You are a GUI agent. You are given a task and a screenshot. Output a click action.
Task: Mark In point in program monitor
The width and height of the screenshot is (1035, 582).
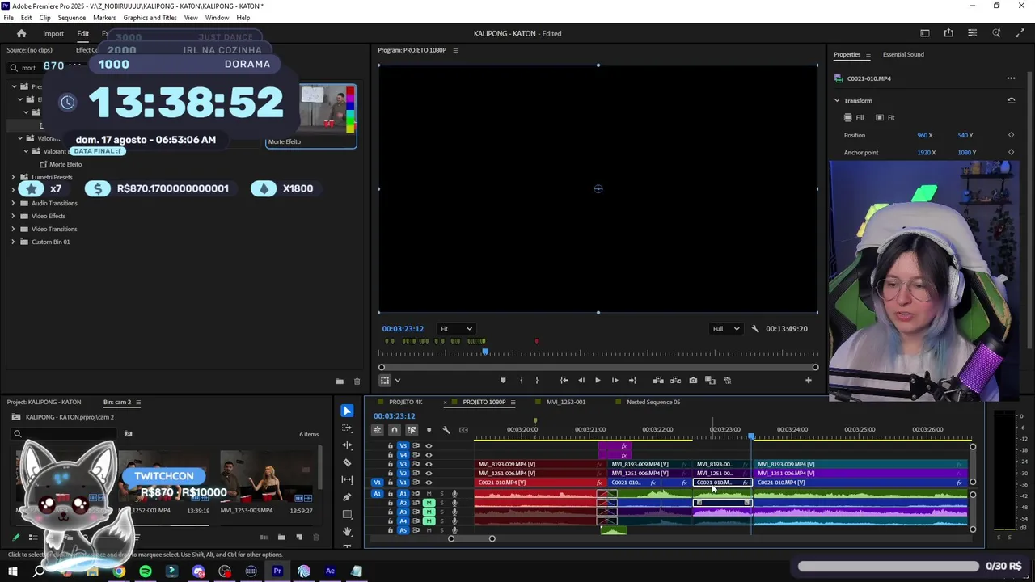point(521,380)
